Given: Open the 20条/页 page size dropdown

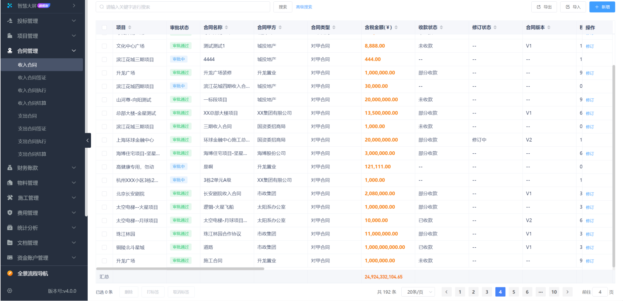Looking at the screenshot, I should 419,292.
